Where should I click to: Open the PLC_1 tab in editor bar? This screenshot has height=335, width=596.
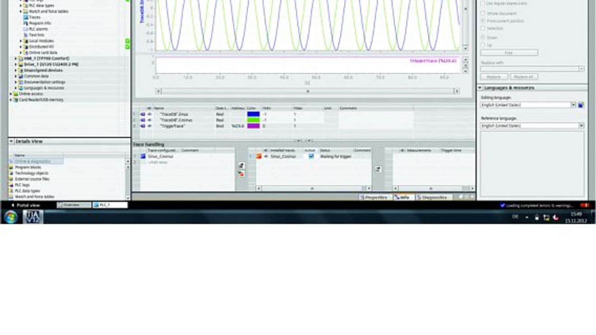click(x=110, y=205)
